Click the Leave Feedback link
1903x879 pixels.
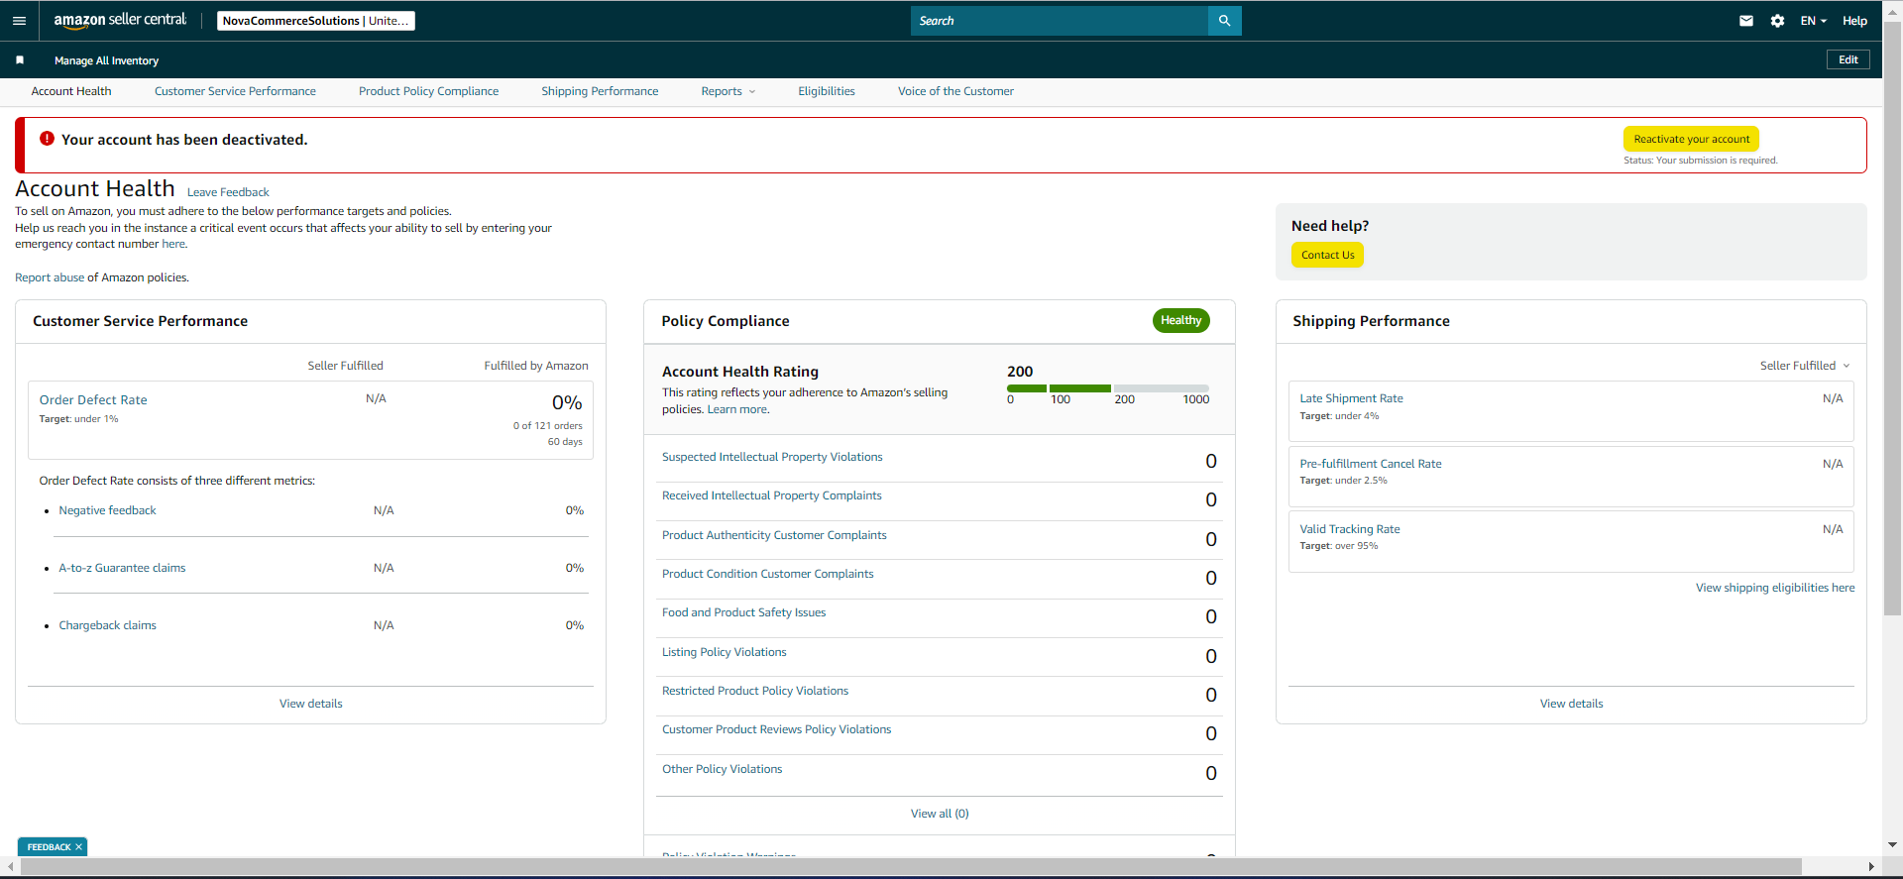pos(228,192)
